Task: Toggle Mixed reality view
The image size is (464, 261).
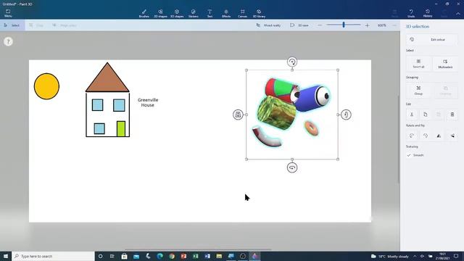Action: click(268, 25)
